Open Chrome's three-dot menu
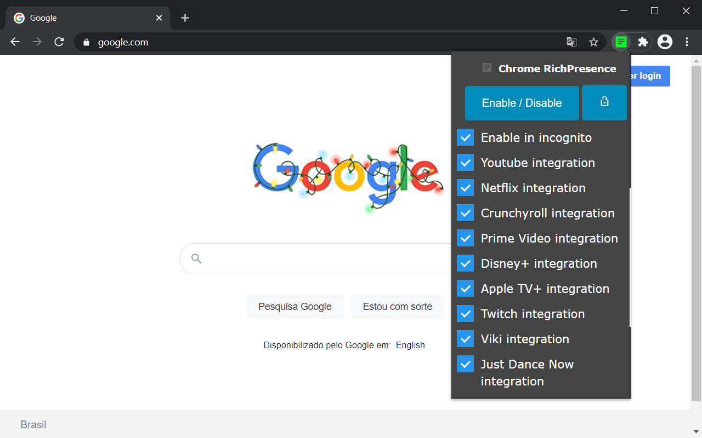This screenshot has height=438, width=702. [x=687, y=42]
